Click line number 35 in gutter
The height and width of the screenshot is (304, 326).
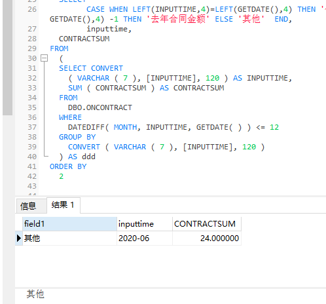[x=32, y=107]
